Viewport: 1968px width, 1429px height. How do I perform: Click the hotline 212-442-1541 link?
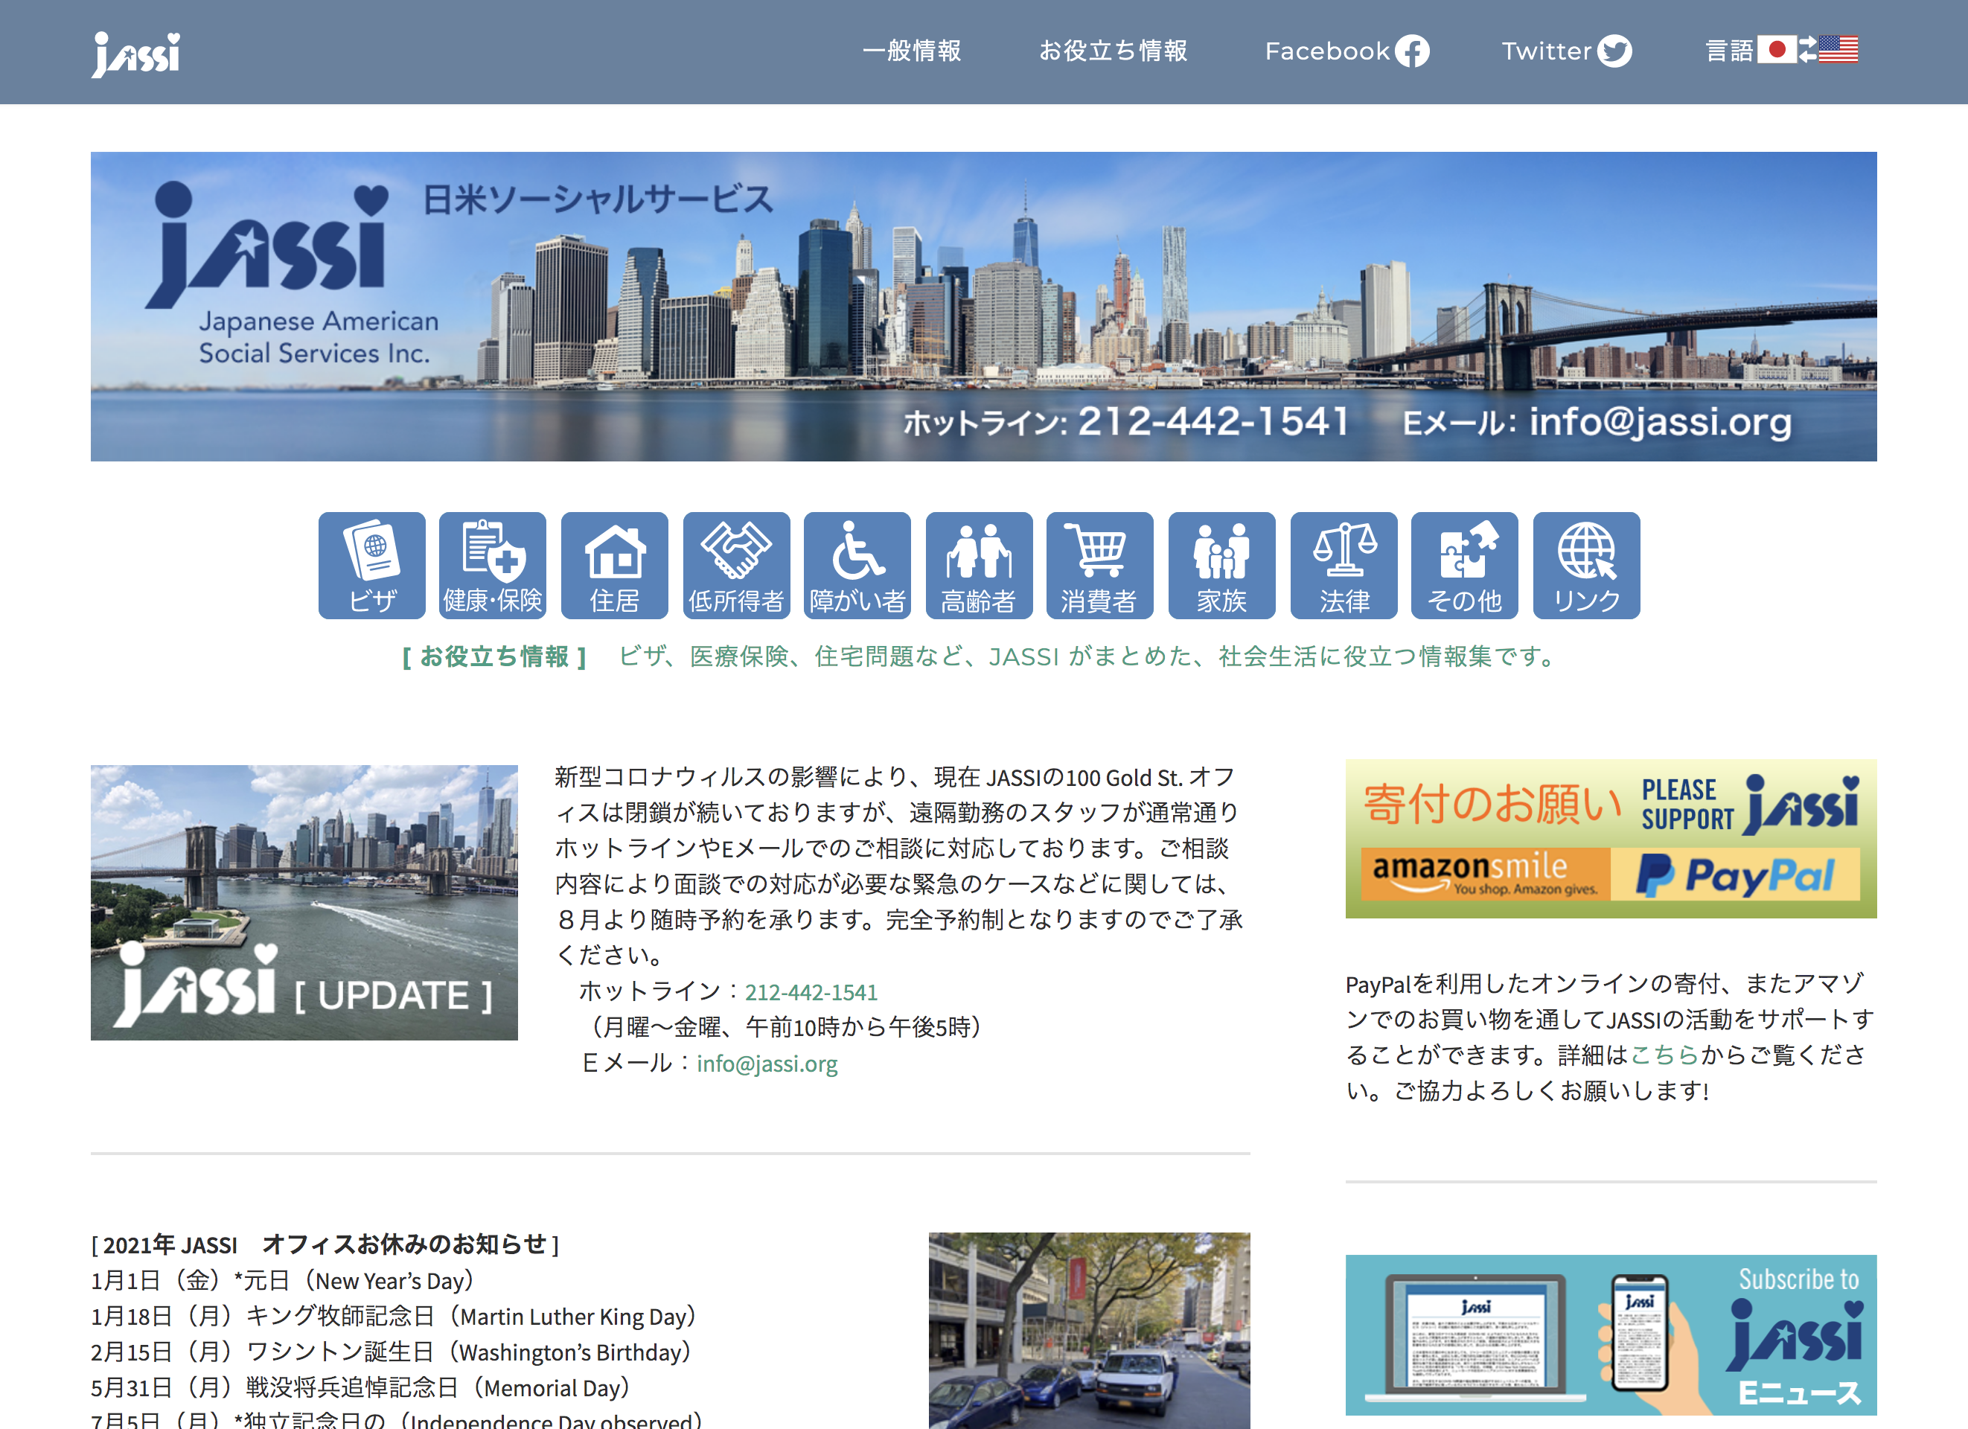tap(811, 991)
